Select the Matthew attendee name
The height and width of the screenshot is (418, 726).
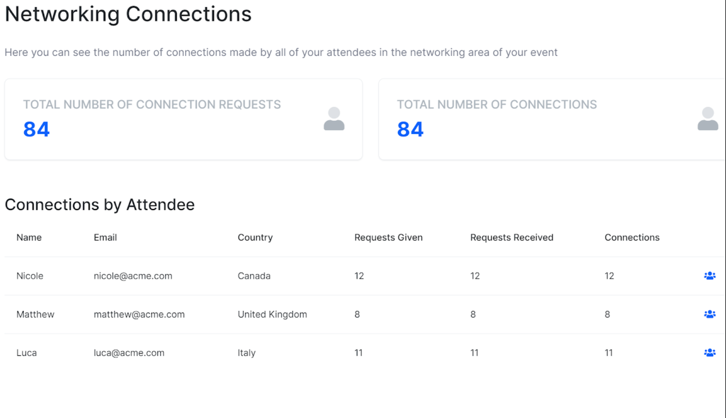pos(35,314)
